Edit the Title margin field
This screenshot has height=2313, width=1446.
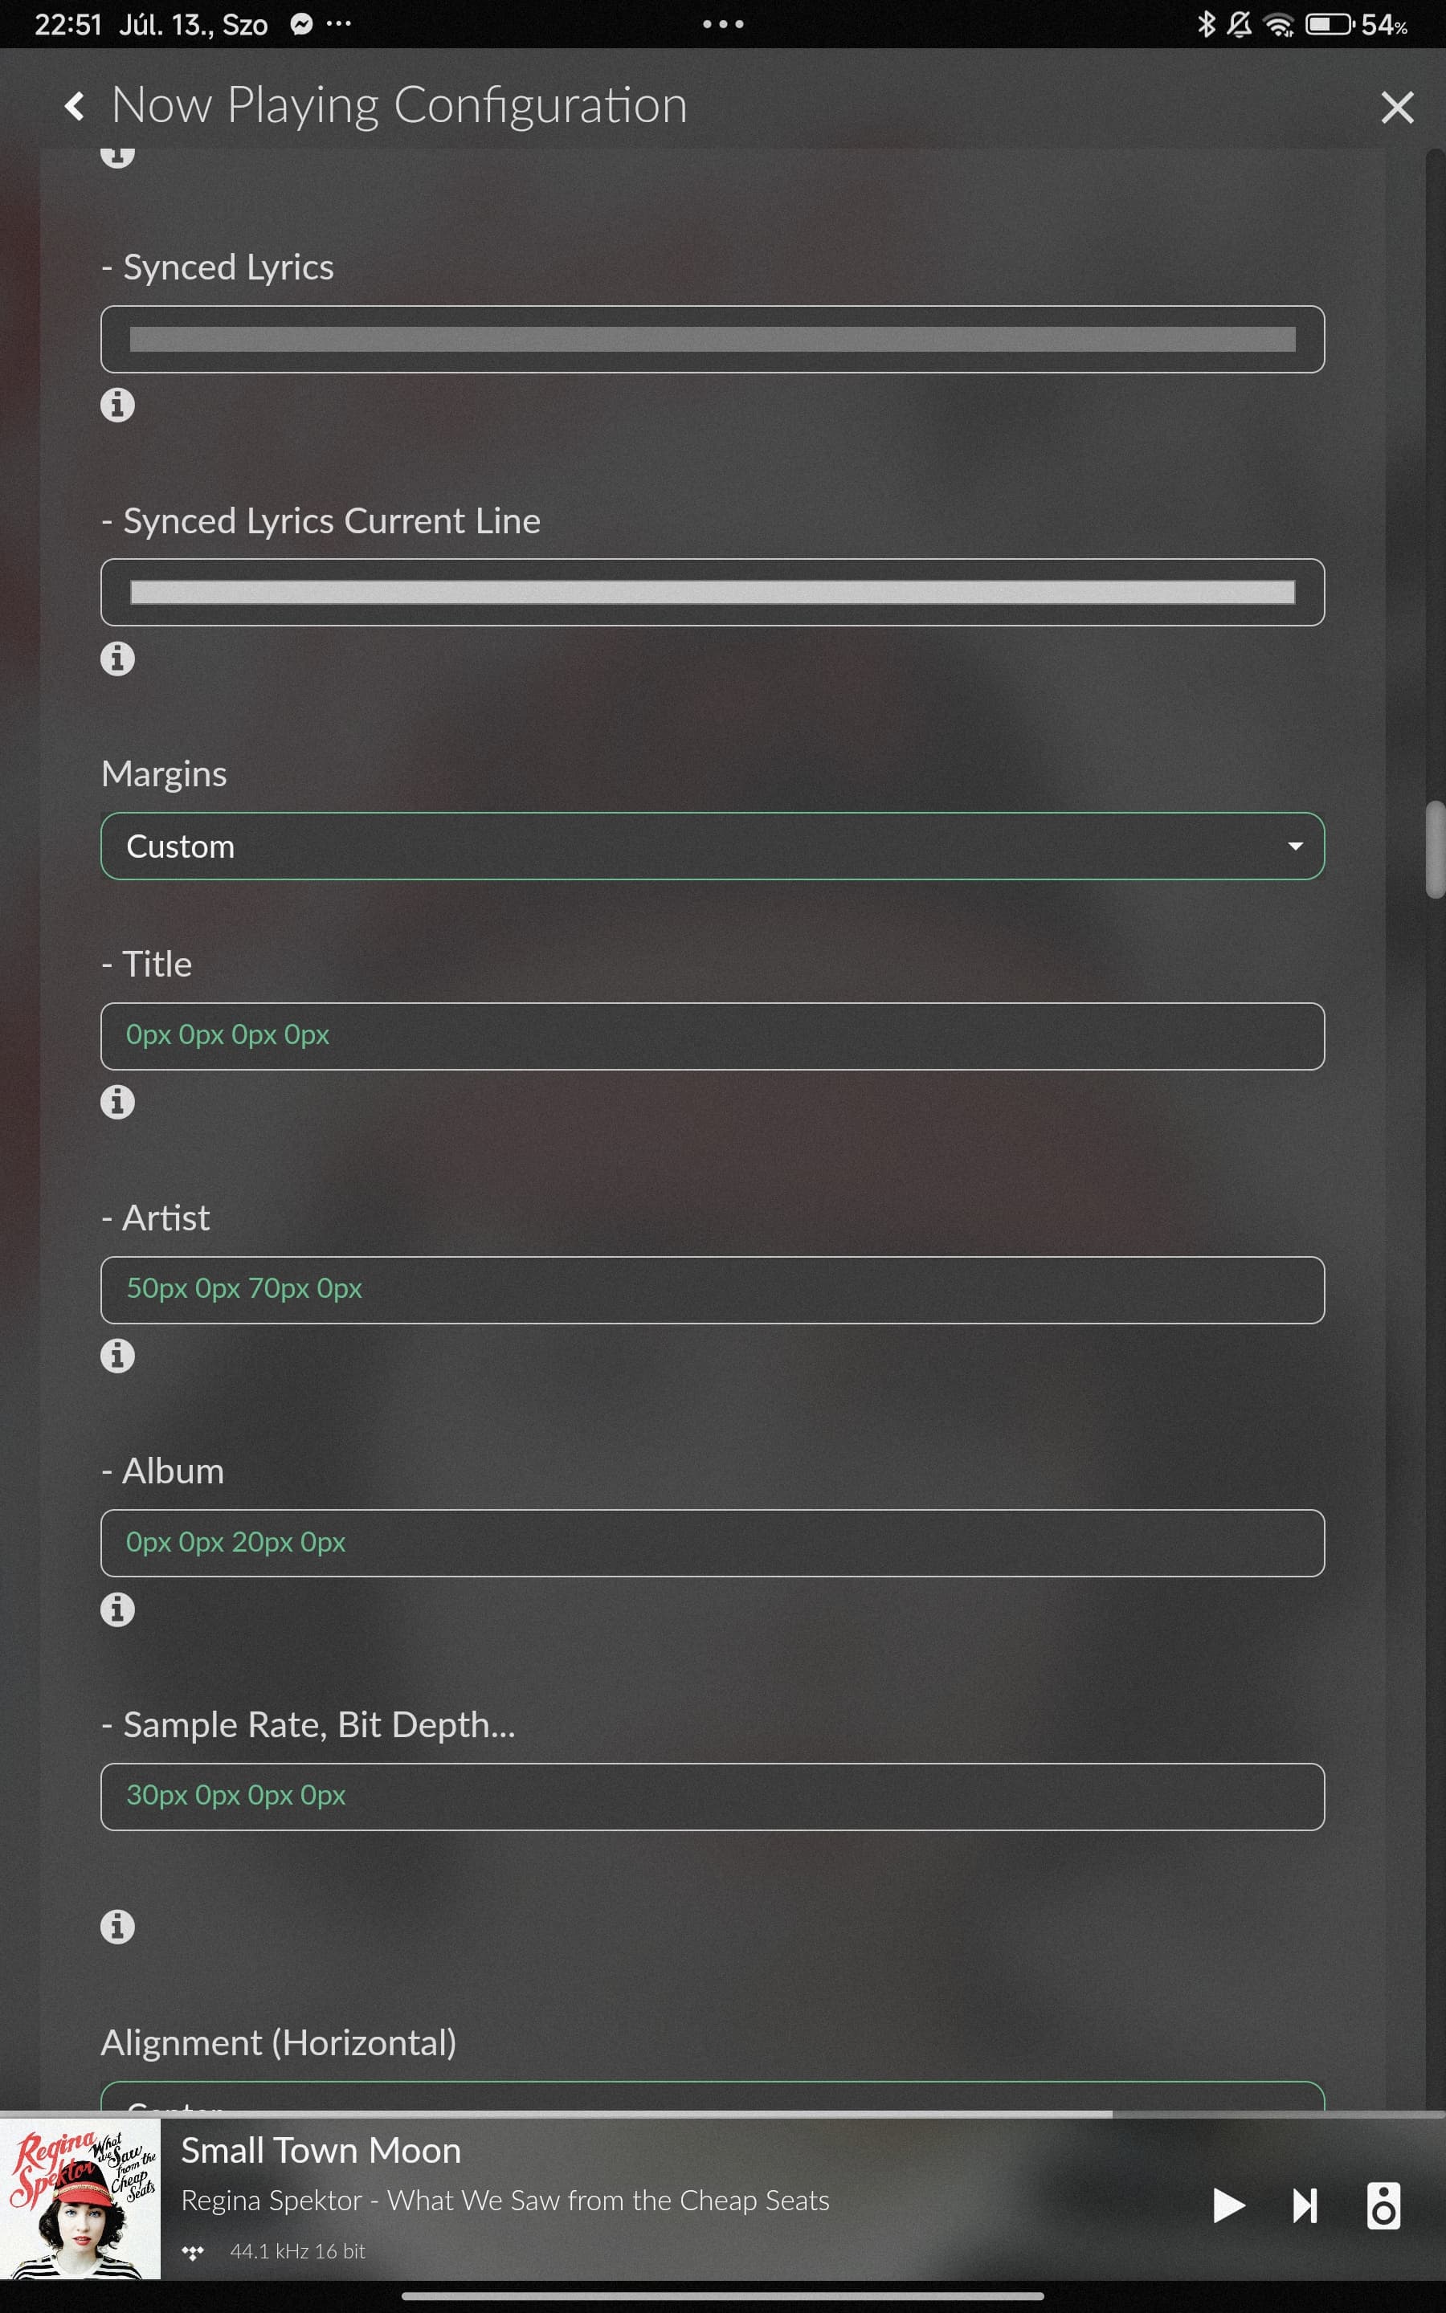pos(713,1036)
